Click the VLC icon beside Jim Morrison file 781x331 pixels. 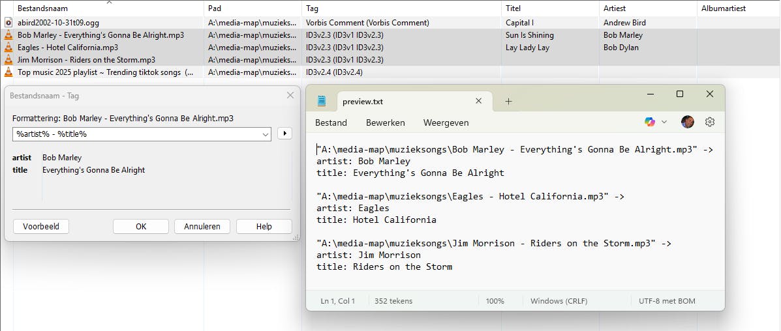[x=8, y=60]
